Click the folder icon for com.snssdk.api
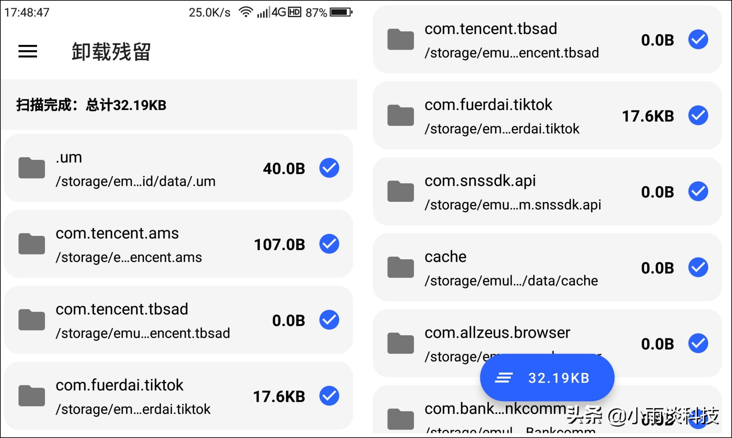 pos(401,191)
